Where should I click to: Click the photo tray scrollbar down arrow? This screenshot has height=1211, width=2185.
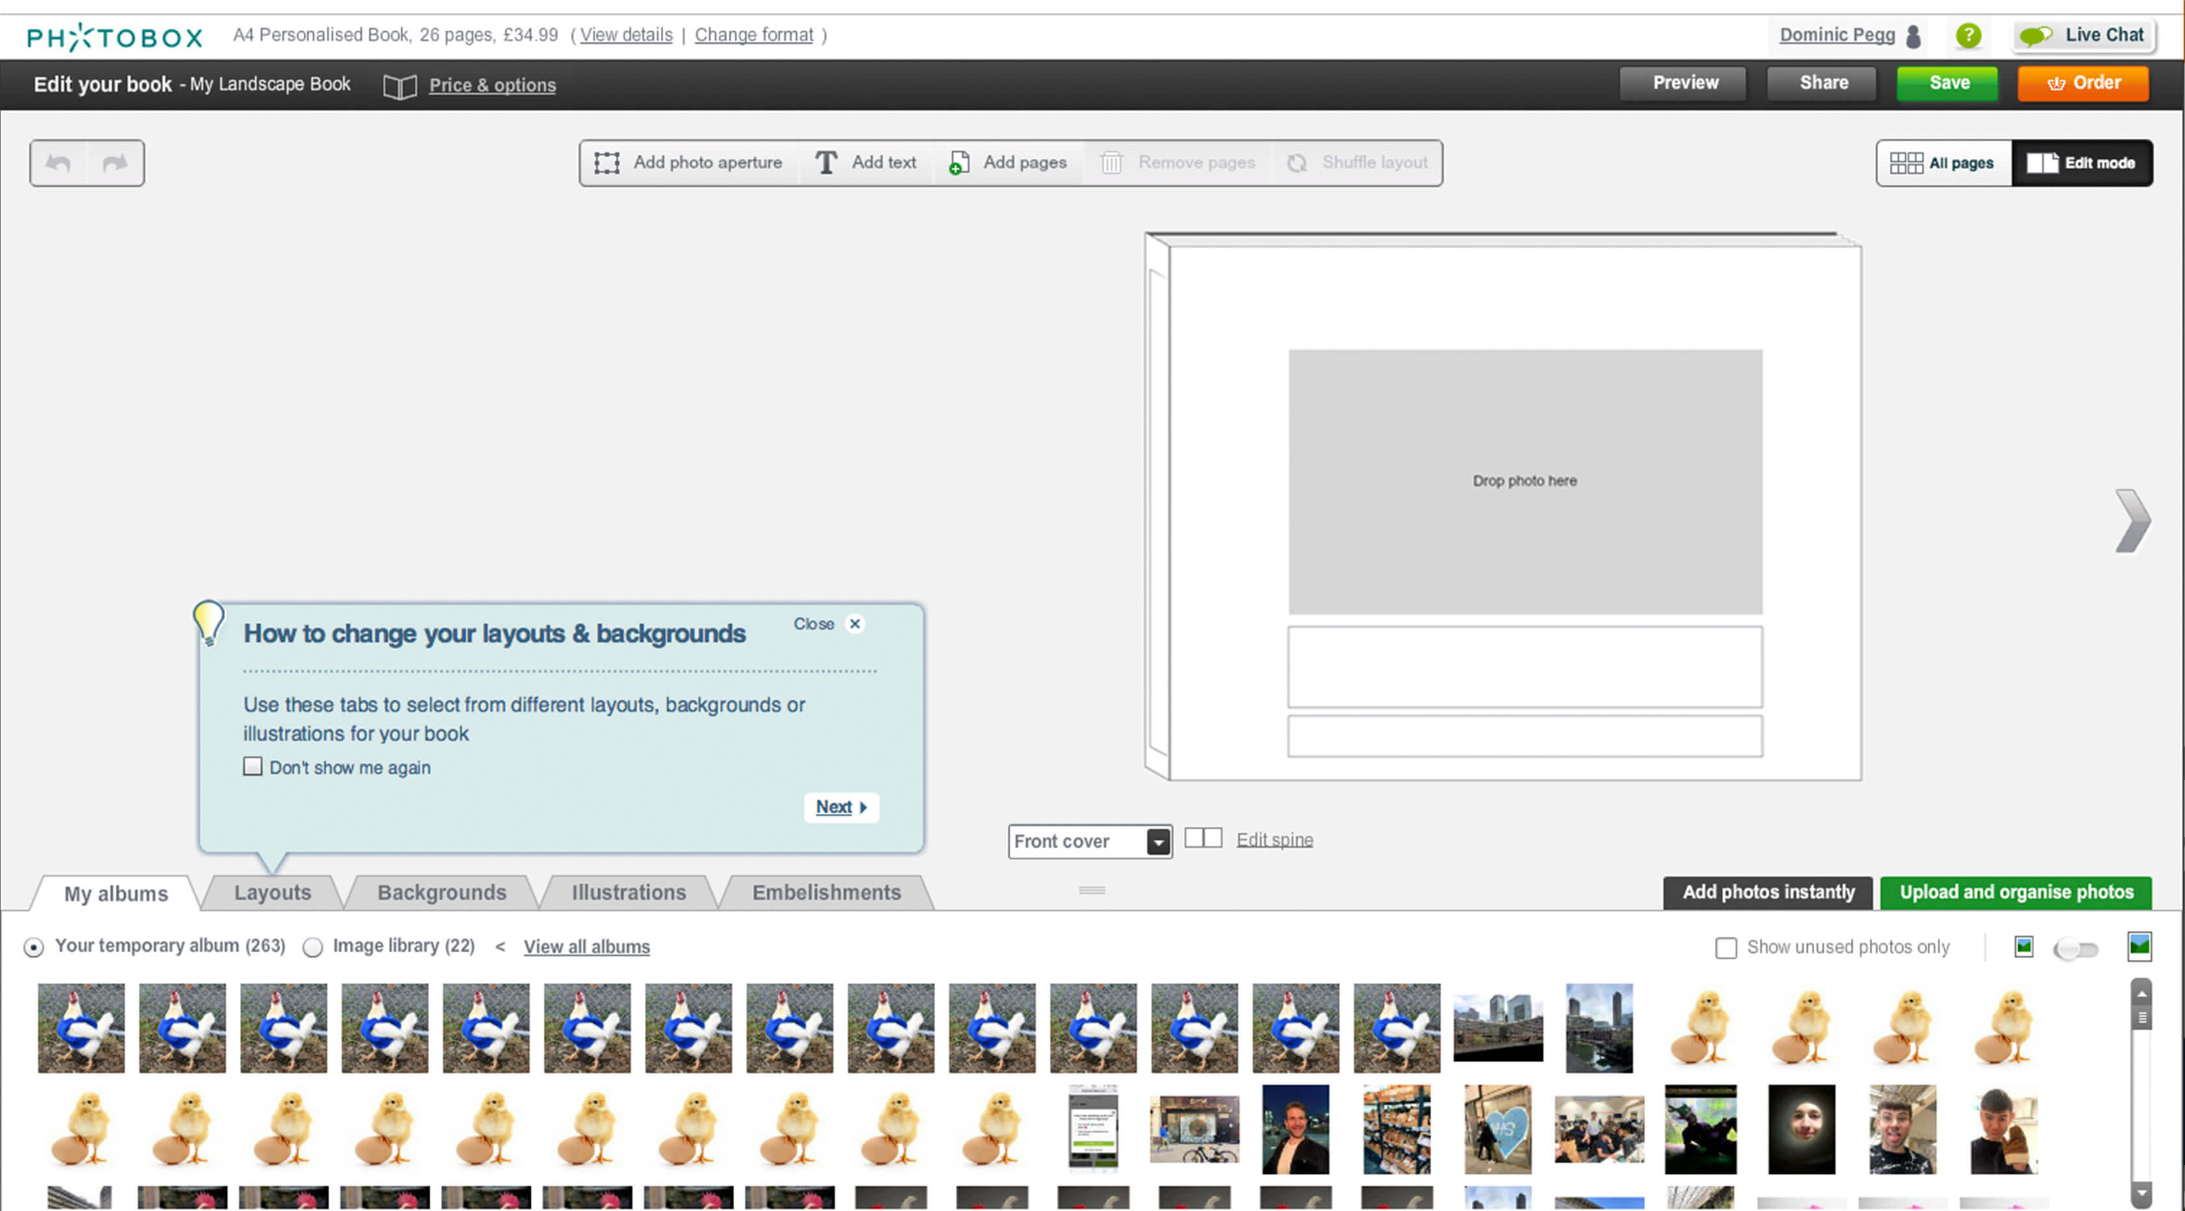tap(2141, 1193)
